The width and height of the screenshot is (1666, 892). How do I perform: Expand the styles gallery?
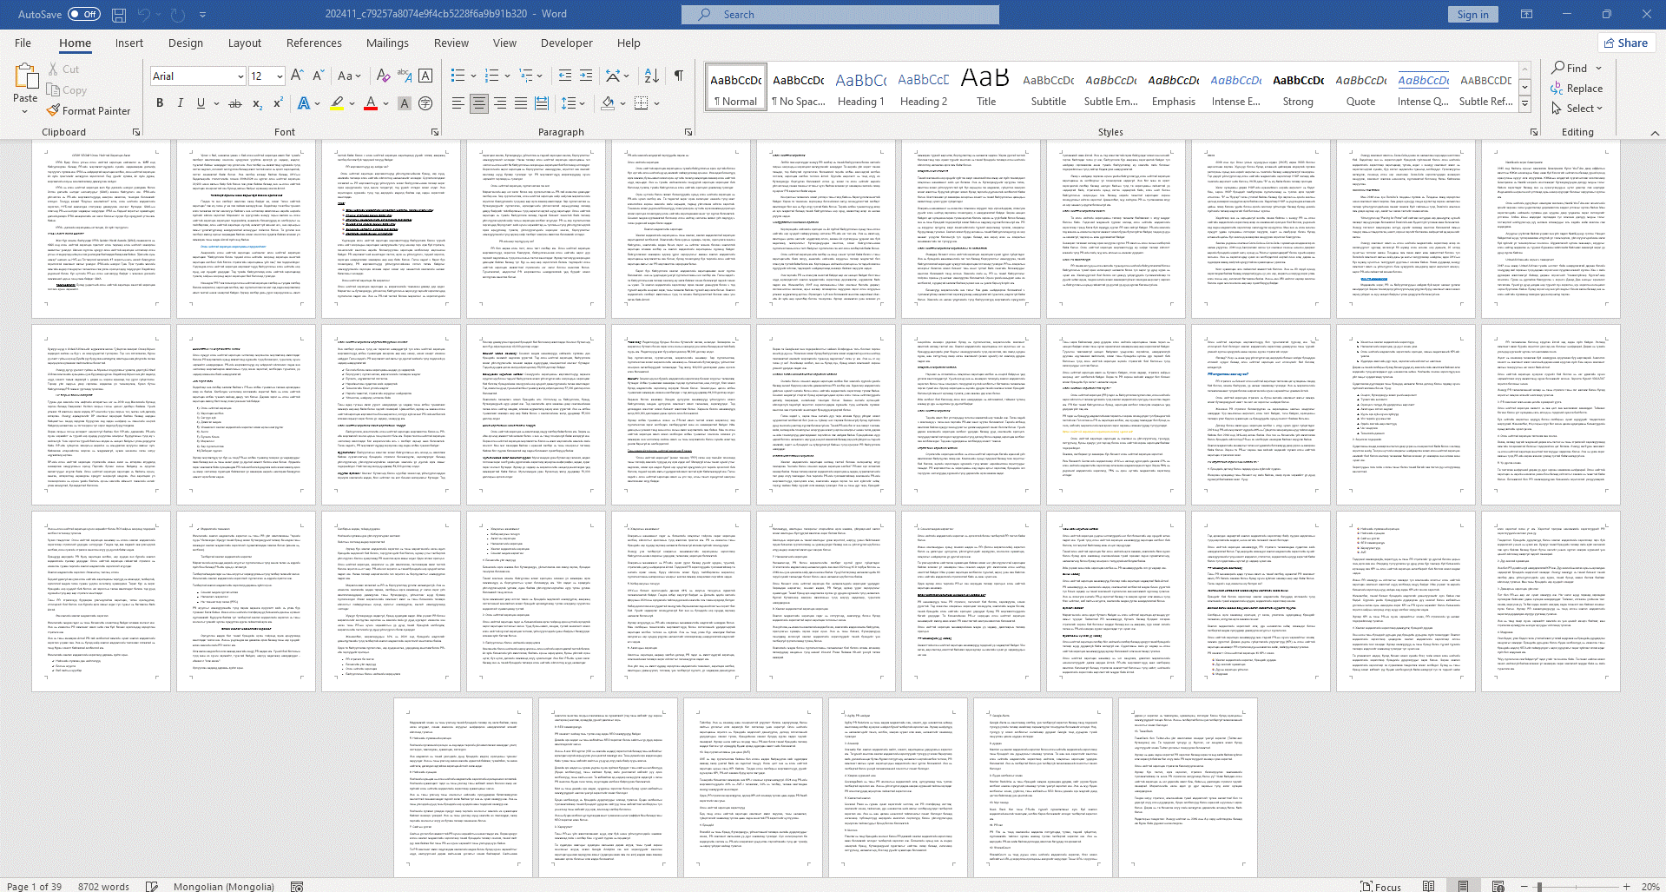click(1524, 105)
